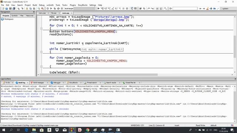Click the Jump back arrow icon
The width and height of the screenshot is (237, 133).
(200, 8)
